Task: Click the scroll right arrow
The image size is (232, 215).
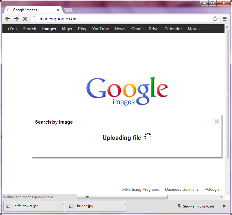Action: tap(222, 197)
